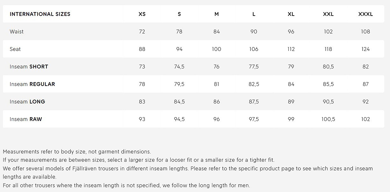
Task: Click the Inseam RAW row label
Action: click(x=26, y=119)
